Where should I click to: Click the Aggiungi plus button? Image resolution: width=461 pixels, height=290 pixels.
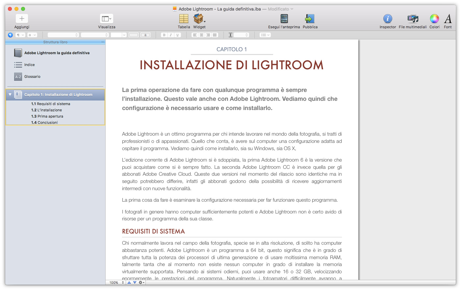click(x=22, y=19)
